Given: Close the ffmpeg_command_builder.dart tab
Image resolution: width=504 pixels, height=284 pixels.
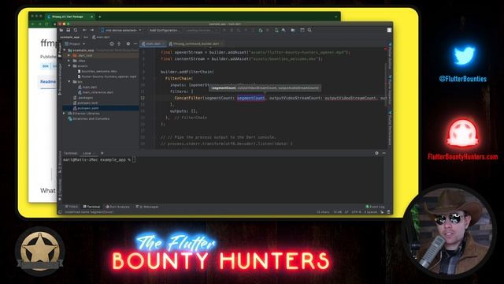Looking at the screenshot, I should (222, 44).
